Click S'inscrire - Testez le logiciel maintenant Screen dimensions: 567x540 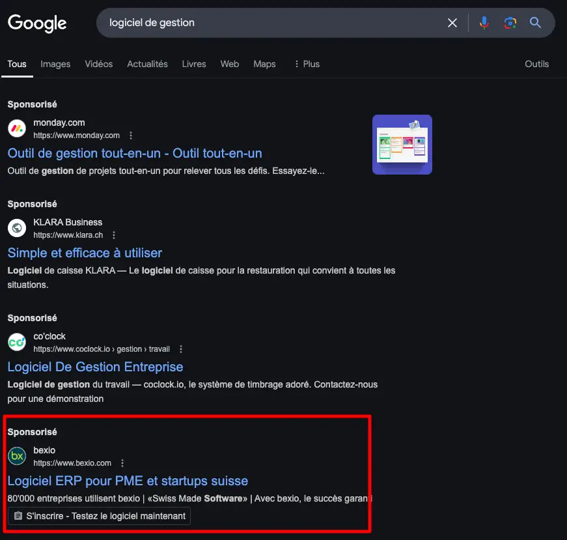click(98, 516)
